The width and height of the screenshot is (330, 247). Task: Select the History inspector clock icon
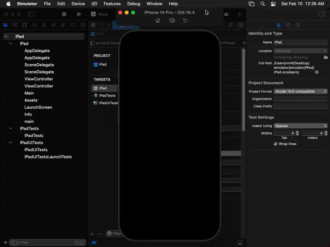click(288, 25)
